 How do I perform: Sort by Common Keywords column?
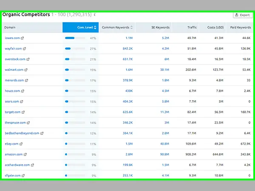pos(117,28)
